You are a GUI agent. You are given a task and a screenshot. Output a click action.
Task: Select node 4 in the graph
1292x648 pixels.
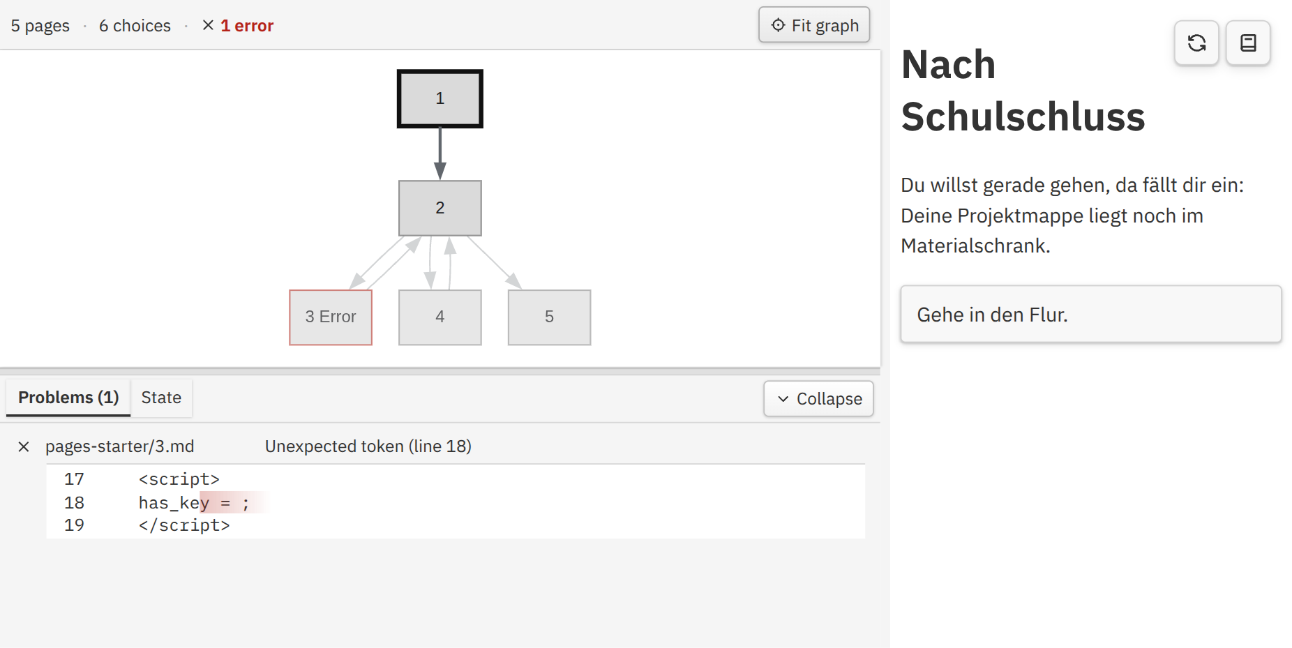click(x=440, y=317)
